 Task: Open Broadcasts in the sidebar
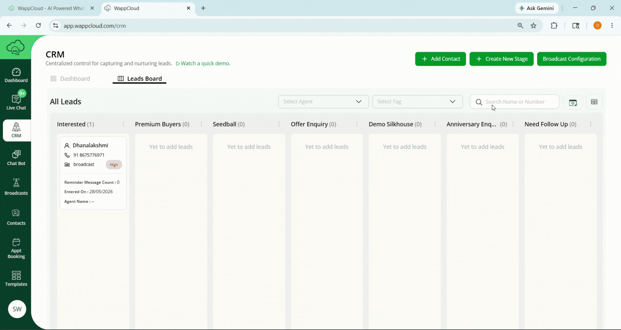16,187
